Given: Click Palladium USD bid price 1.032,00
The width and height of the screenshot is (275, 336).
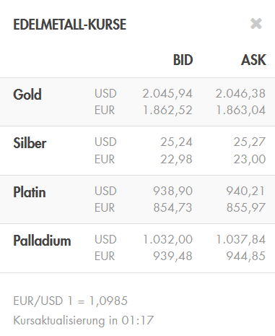Looking at the screenshot, I should pos(167,239).
